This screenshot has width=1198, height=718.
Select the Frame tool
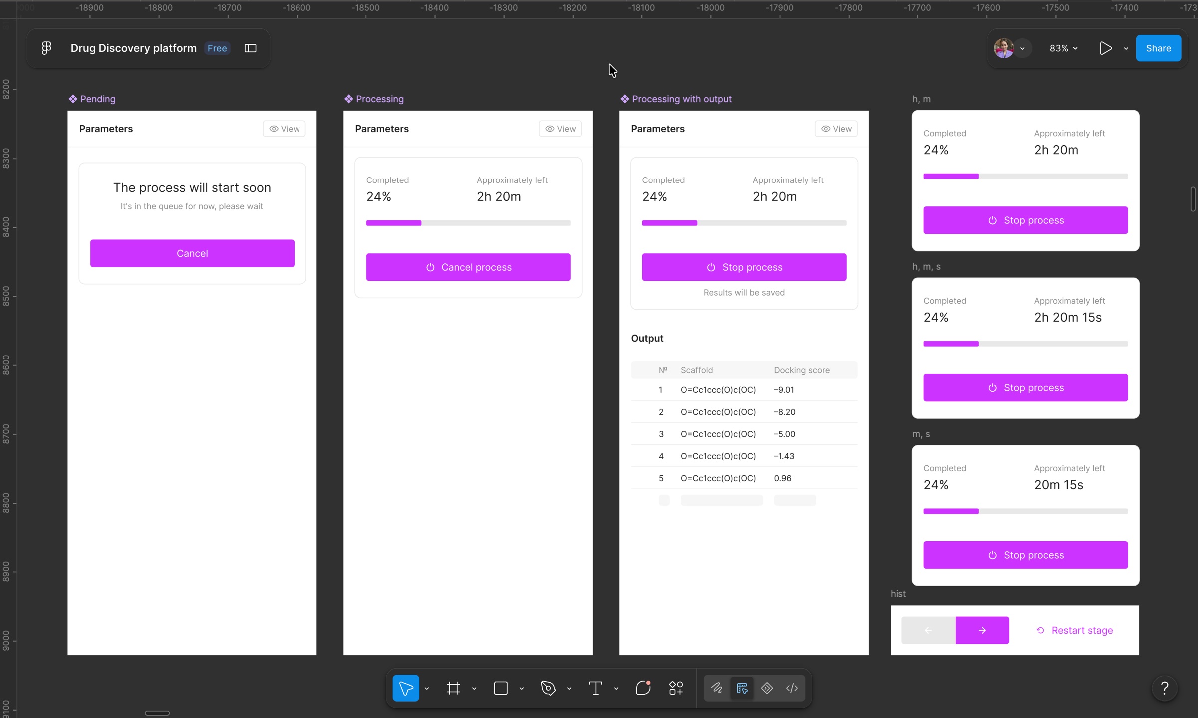pos(453,688)
